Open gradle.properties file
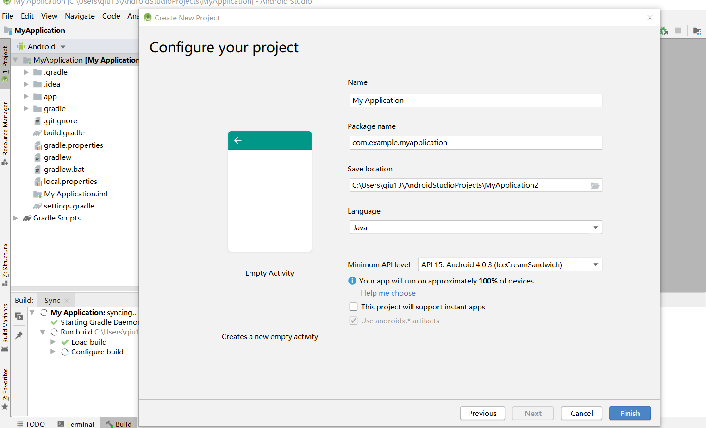 tap(74, 145)
